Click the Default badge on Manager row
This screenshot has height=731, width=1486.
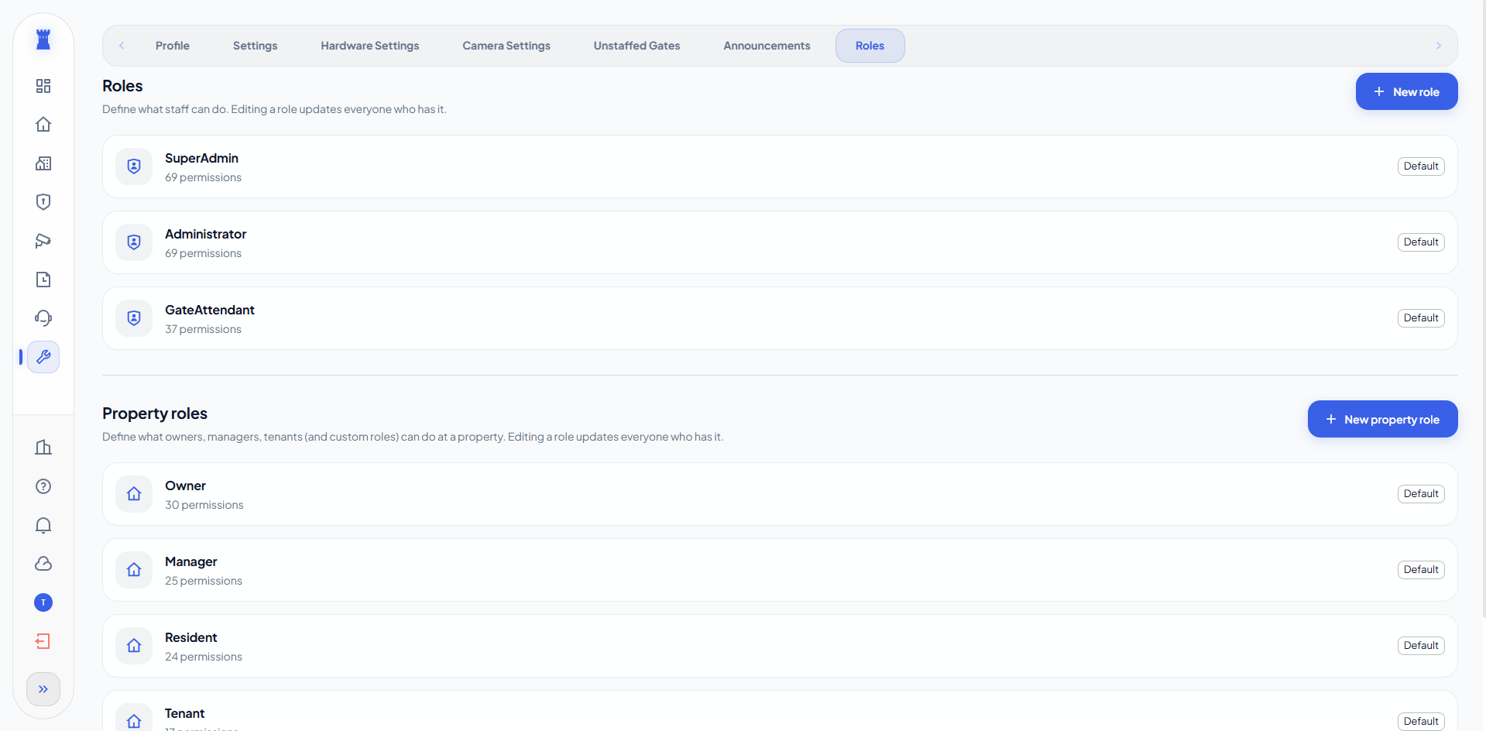click(1421, 570)
